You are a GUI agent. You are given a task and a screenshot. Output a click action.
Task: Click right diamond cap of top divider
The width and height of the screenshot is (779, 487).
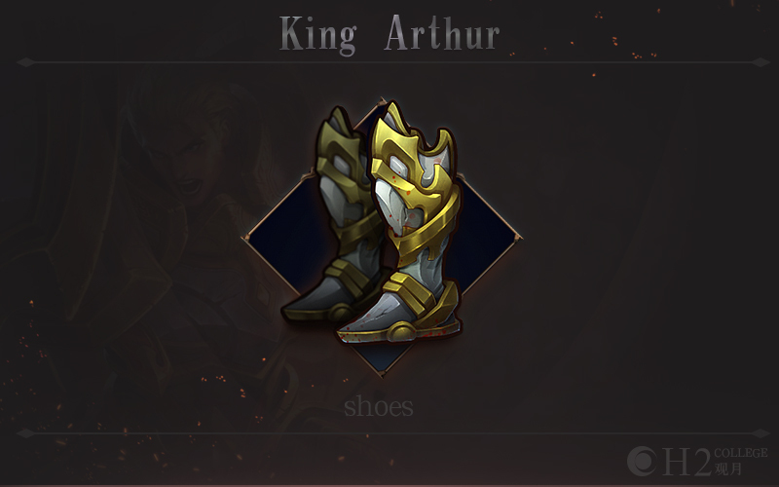point(760,62)
